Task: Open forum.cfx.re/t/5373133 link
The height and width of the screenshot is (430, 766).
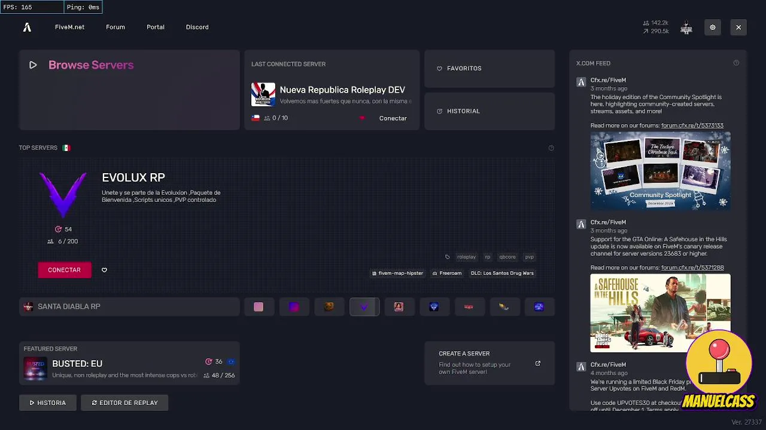Action: 692,125
